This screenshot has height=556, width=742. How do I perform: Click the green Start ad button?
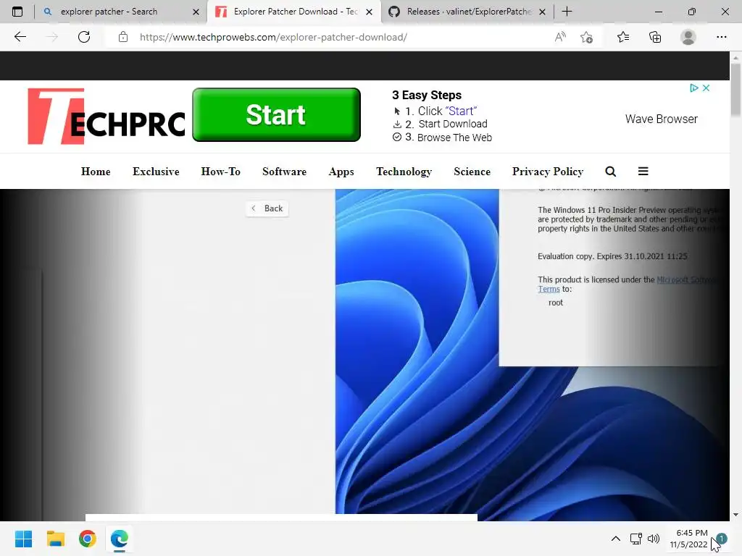coord(276,114)
